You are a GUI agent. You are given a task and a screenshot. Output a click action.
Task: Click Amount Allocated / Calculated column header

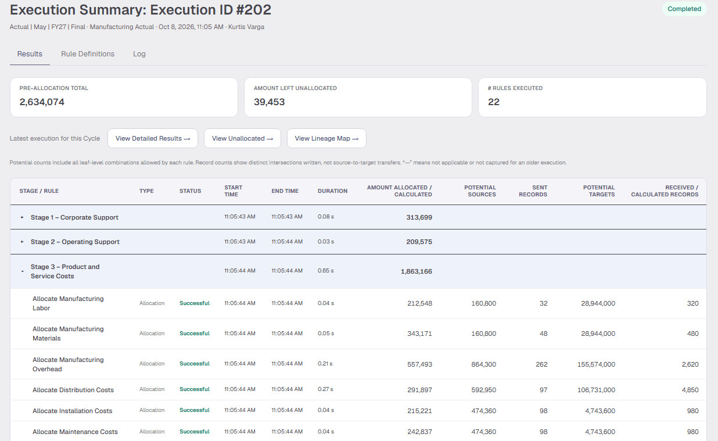click(x=400, y=191)
